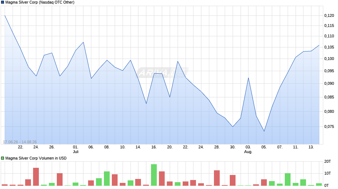Click the 0,100 price axis label
The image size is (338, 189).
pos(329,59)
